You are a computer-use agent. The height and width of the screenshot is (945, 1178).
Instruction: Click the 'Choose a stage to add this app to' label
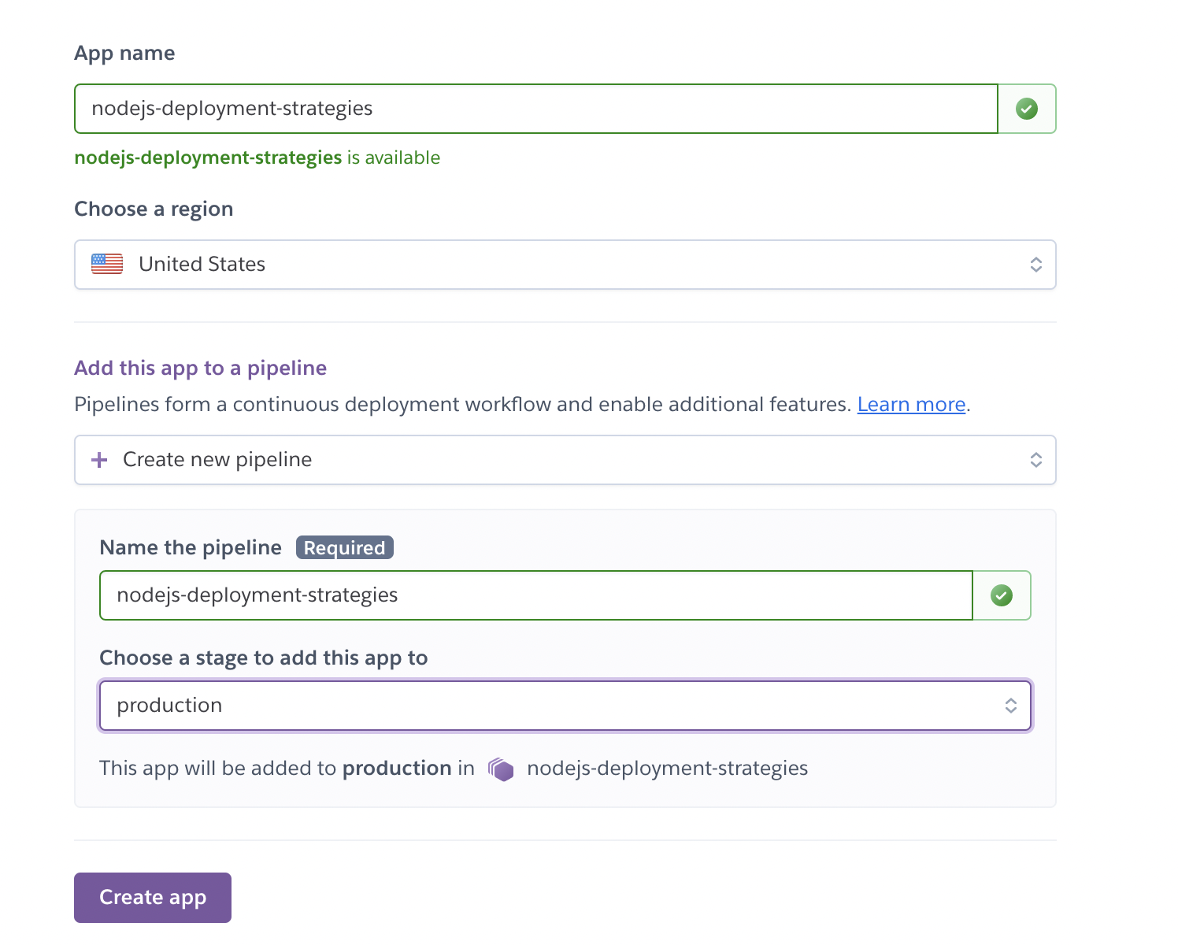coord(263,658)
